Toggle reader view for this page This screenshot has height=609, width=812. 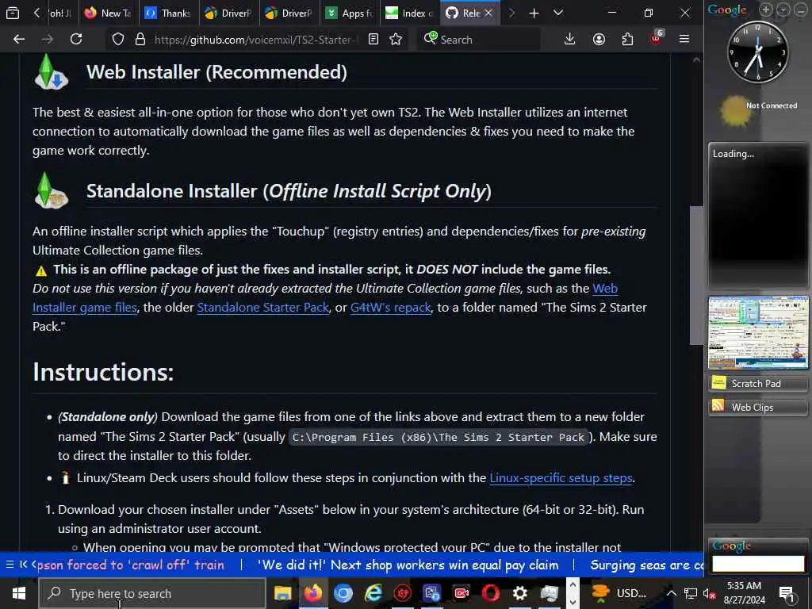coord(373,40)
